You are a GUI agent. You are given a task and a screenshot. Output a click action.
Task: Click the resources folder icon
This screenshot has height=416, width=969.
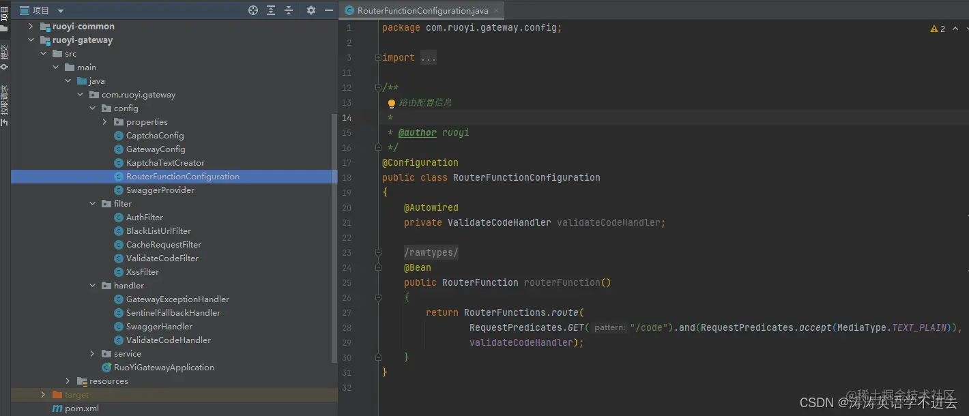(x=82, y=381)
